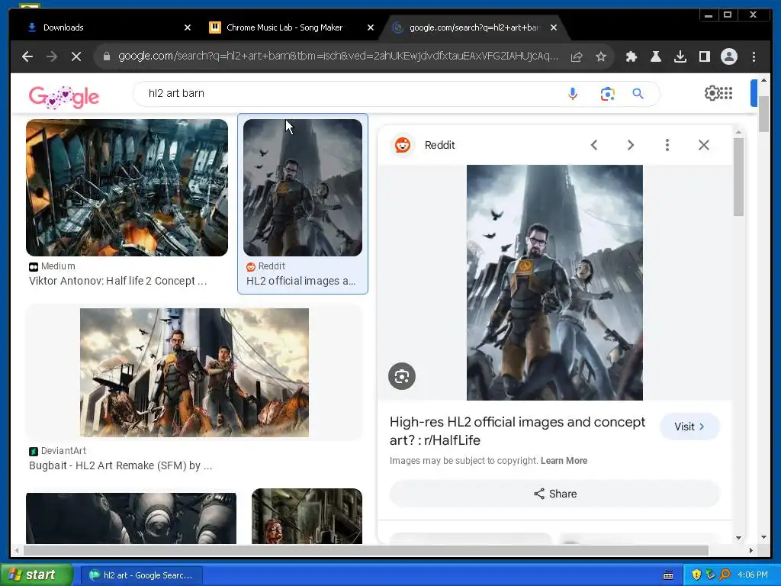Open preview panel more options menu
Image resolution: width=781 pixels, height=586 pixels.
[x=667, y=145]
